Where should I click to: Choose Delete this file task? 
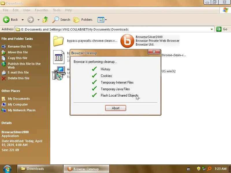(18, 78)
